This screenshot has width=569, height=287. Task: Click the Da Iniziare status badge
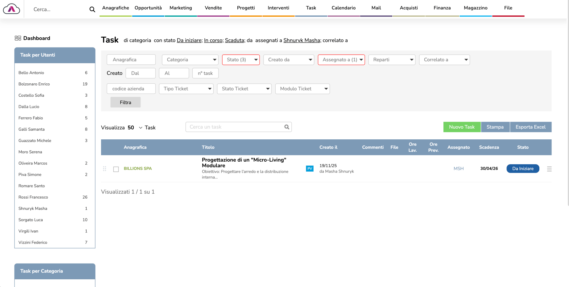(522, 168)
